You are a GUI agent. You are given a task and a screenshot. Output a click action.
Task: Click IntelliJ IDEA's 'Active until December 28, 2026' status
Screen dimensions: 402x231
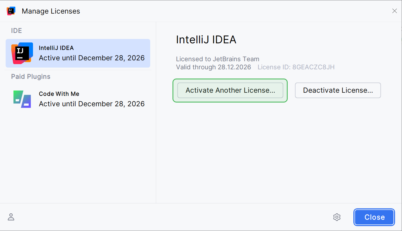(x=92, y=58)
